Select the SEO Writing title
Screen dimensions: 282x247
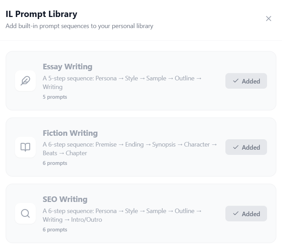tap(65, 199)
